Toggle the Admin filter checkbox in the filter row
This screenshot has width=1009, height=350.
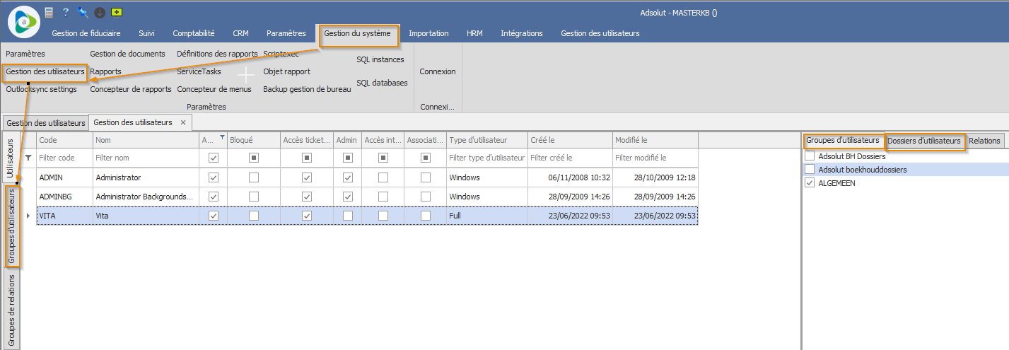click(x=348, y=158)
